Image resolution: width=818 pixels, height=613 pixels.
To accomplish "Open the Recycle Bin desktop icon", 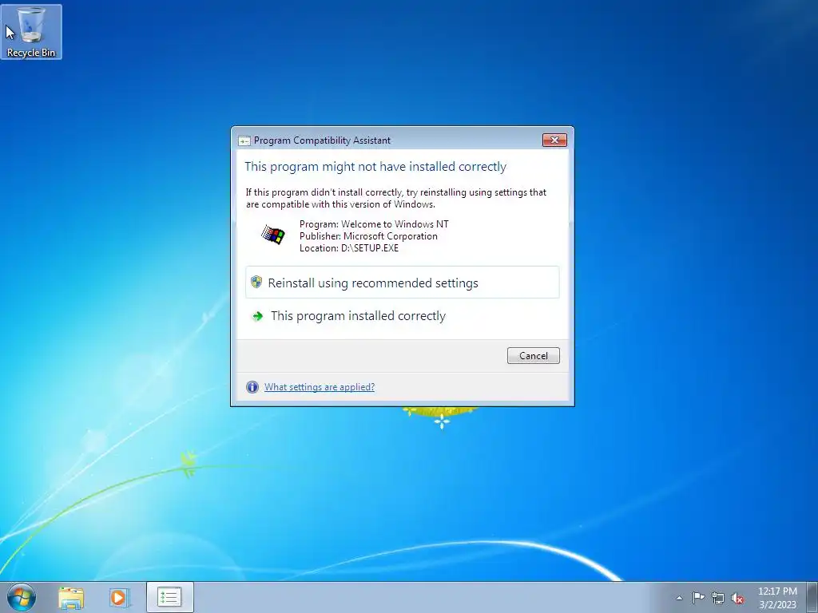I will tap(31, 32).
